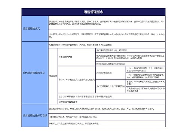
Task: Click the cell about 大量生产方式 no longer effective
Action: point(145,90)
